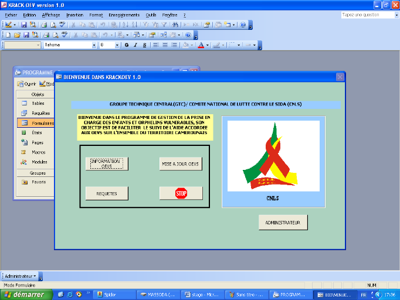The height and width of the screenshot is (300, 400).
Task: Click the Relationships toolbar icon
Action: point(163,35)
